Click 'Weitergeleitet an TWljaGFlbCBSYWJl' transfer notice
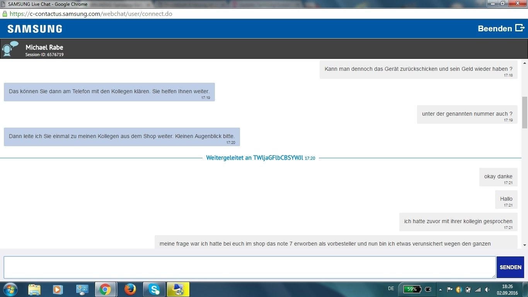The width and height of the screenshot is (528, 297). tap(261, 158)
